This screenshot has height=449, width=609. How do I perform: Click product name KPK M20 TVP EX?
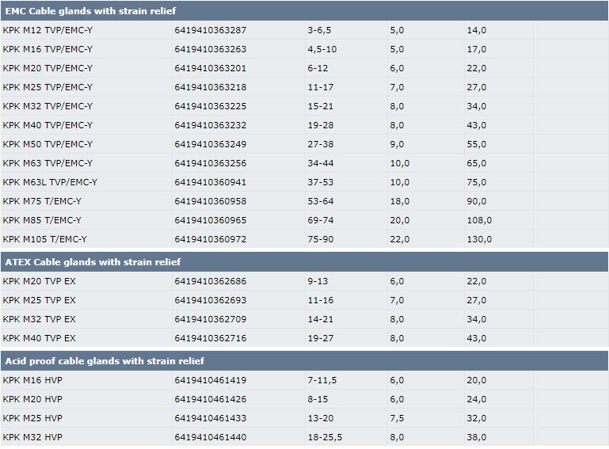(40, 282)
